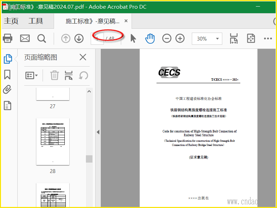Click the title 铁路钢结构高强度螺栓连接施工标准
Viewport: 277px width, 208px height.
[198, 110]
